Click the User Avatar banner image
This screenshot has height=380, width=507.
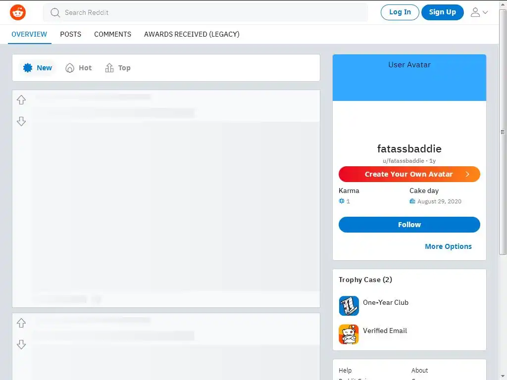[x=409, y=78]
